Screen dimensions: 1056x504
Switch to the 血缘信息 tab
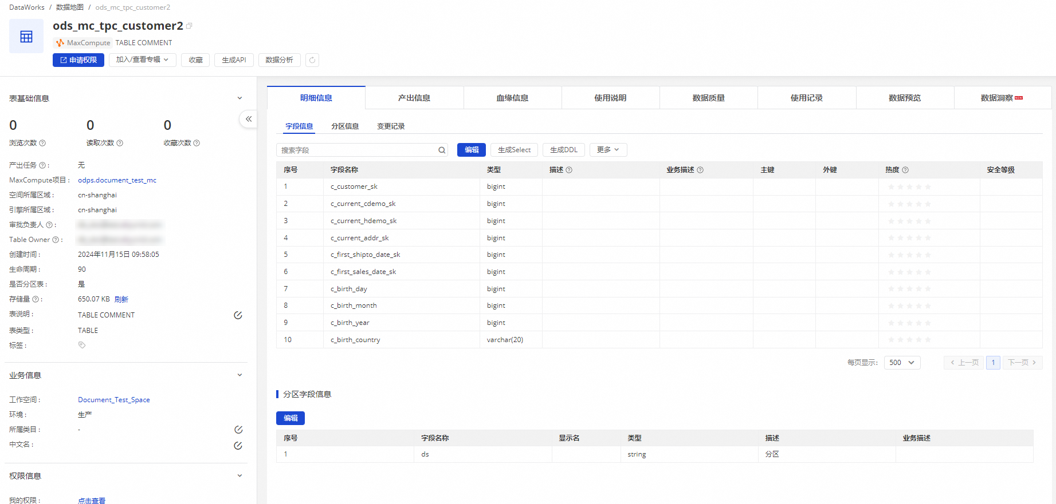pos(512,98)
